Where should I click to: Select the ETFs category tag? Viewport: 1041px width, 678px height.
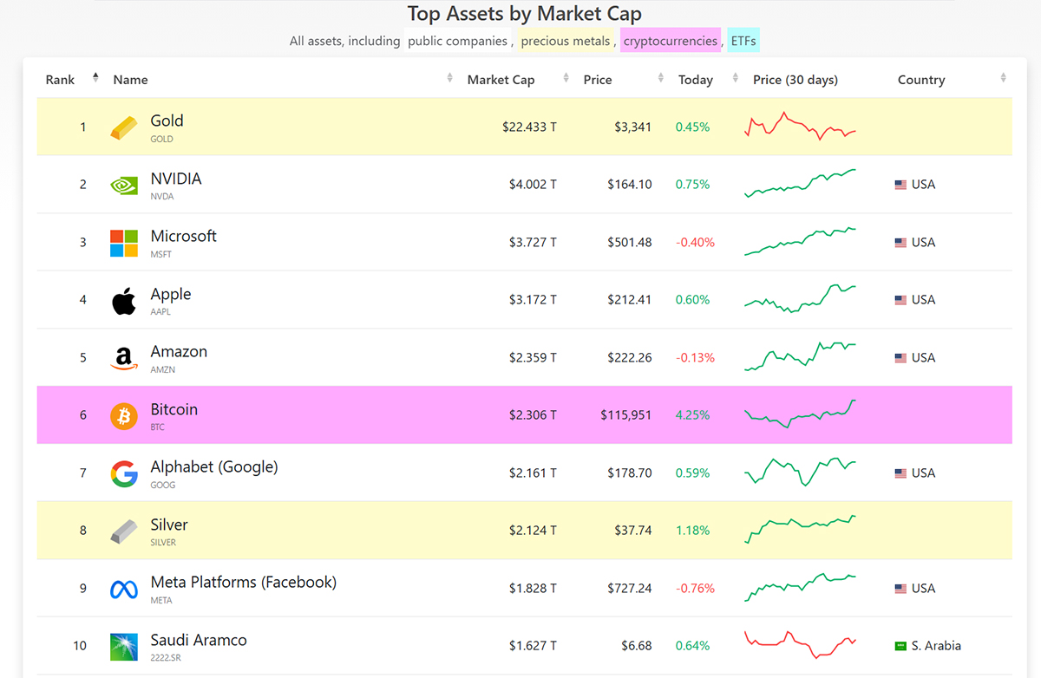(743, 41)
